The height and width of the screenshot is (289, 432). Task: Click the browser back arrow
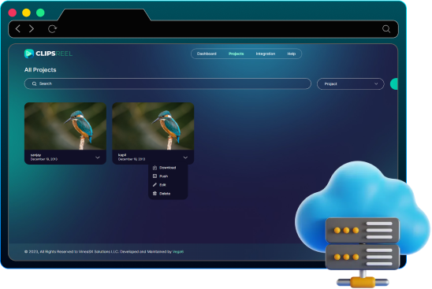[18, 28]
